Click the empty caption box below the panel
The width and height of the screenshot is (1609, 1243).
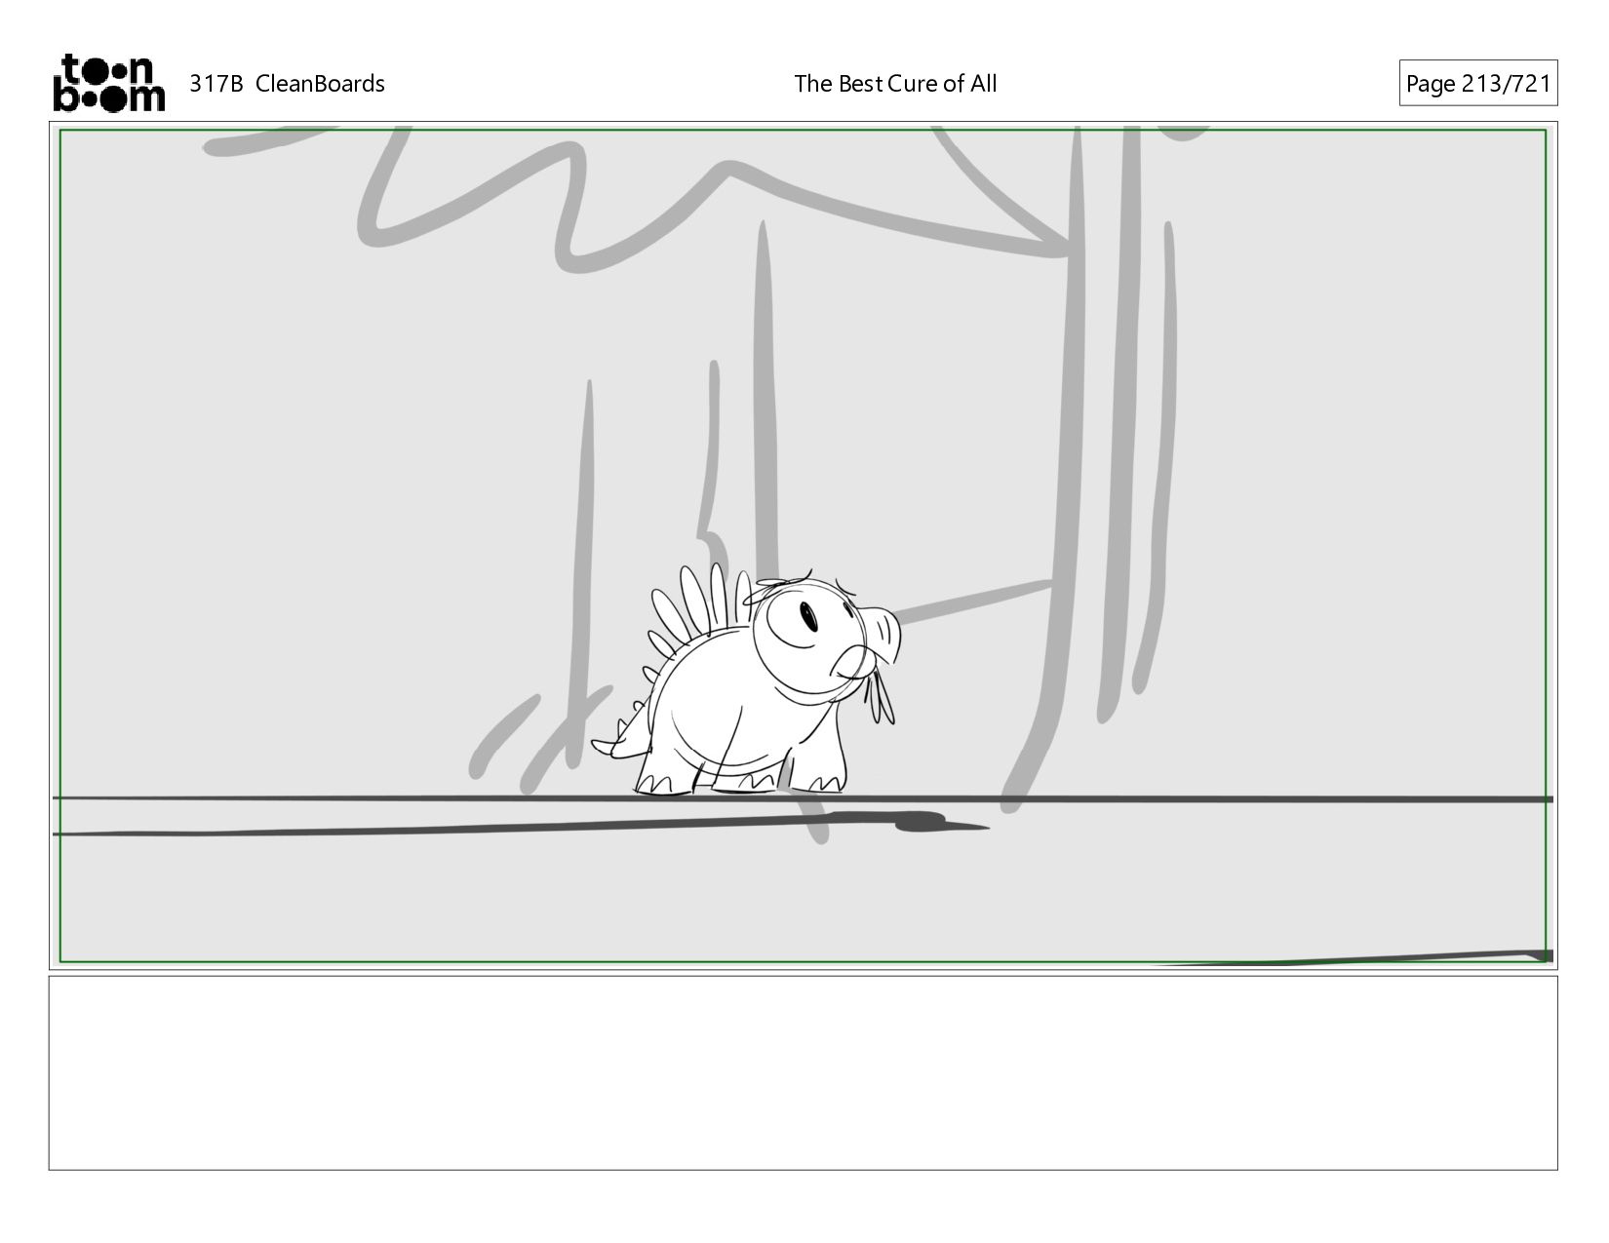click(803, 1072)
